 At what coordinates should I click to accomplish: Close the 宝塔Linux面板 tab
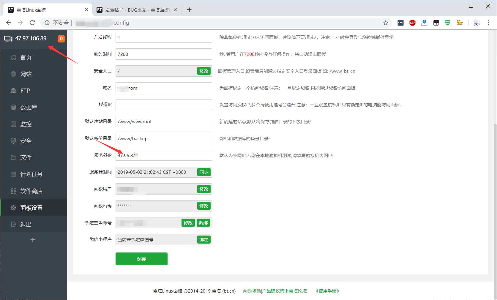(x=86, y=10)
